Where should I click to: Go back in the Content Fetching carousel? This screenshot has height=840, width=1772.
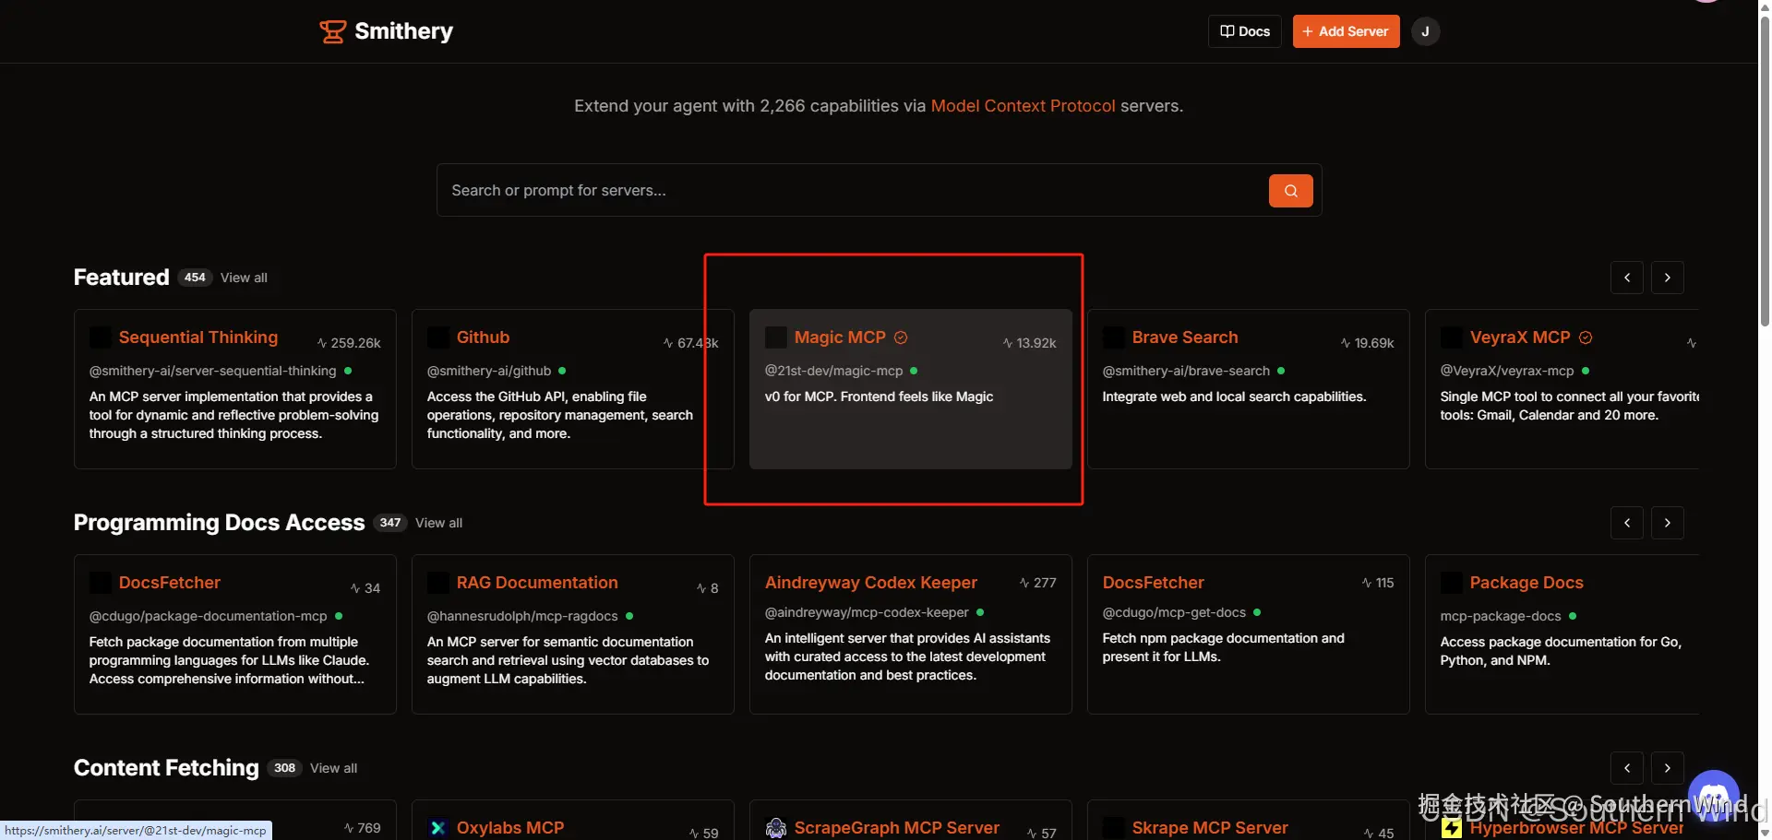pos(1626,768)
